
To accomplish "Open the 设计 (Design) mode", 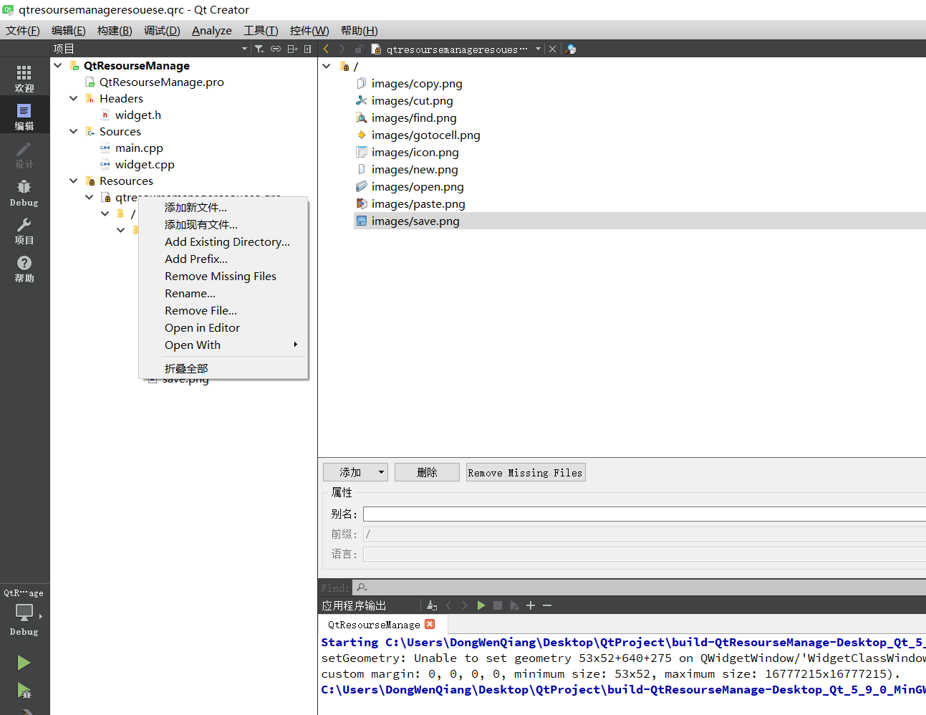I will tap(24, 155).
